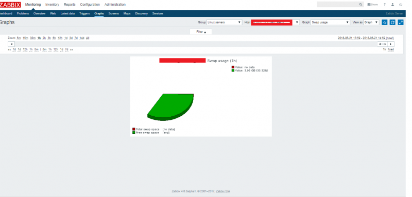Go to the Latest data tab

click(67, 13)
